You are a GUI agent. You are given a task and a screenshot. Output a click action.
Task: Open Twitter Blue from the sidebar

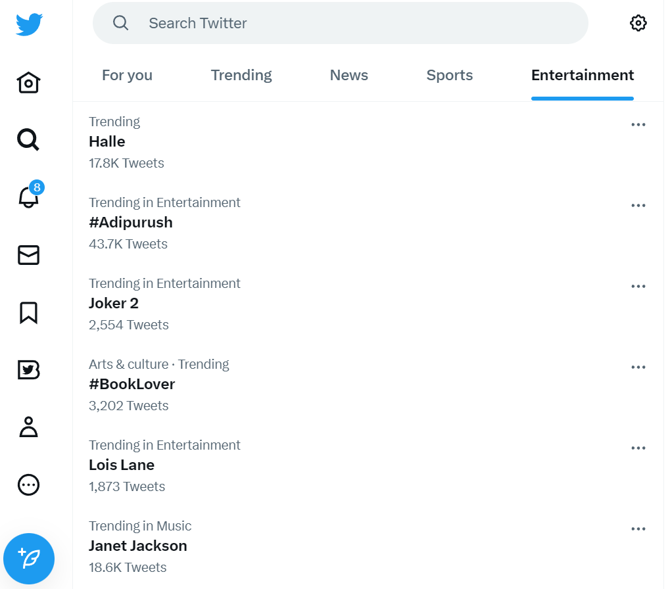point(28,369)
